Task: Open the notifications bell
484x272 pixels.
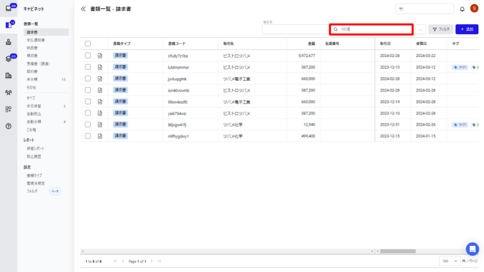Action: [x=462, y=9]
